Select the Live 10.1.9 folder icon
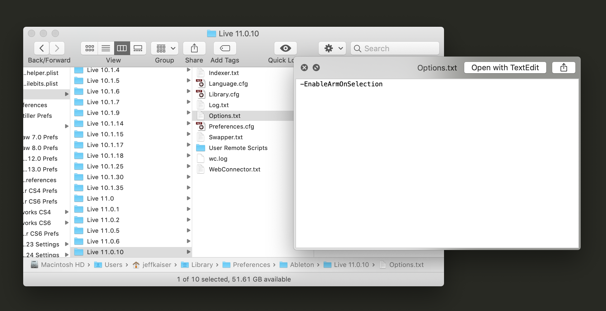 (x=79, y=113)
